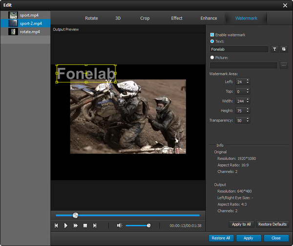Click the timecode 00:00:13/00:01:38
Viewport: 293px width, 246px height.
tap(186, 225)
